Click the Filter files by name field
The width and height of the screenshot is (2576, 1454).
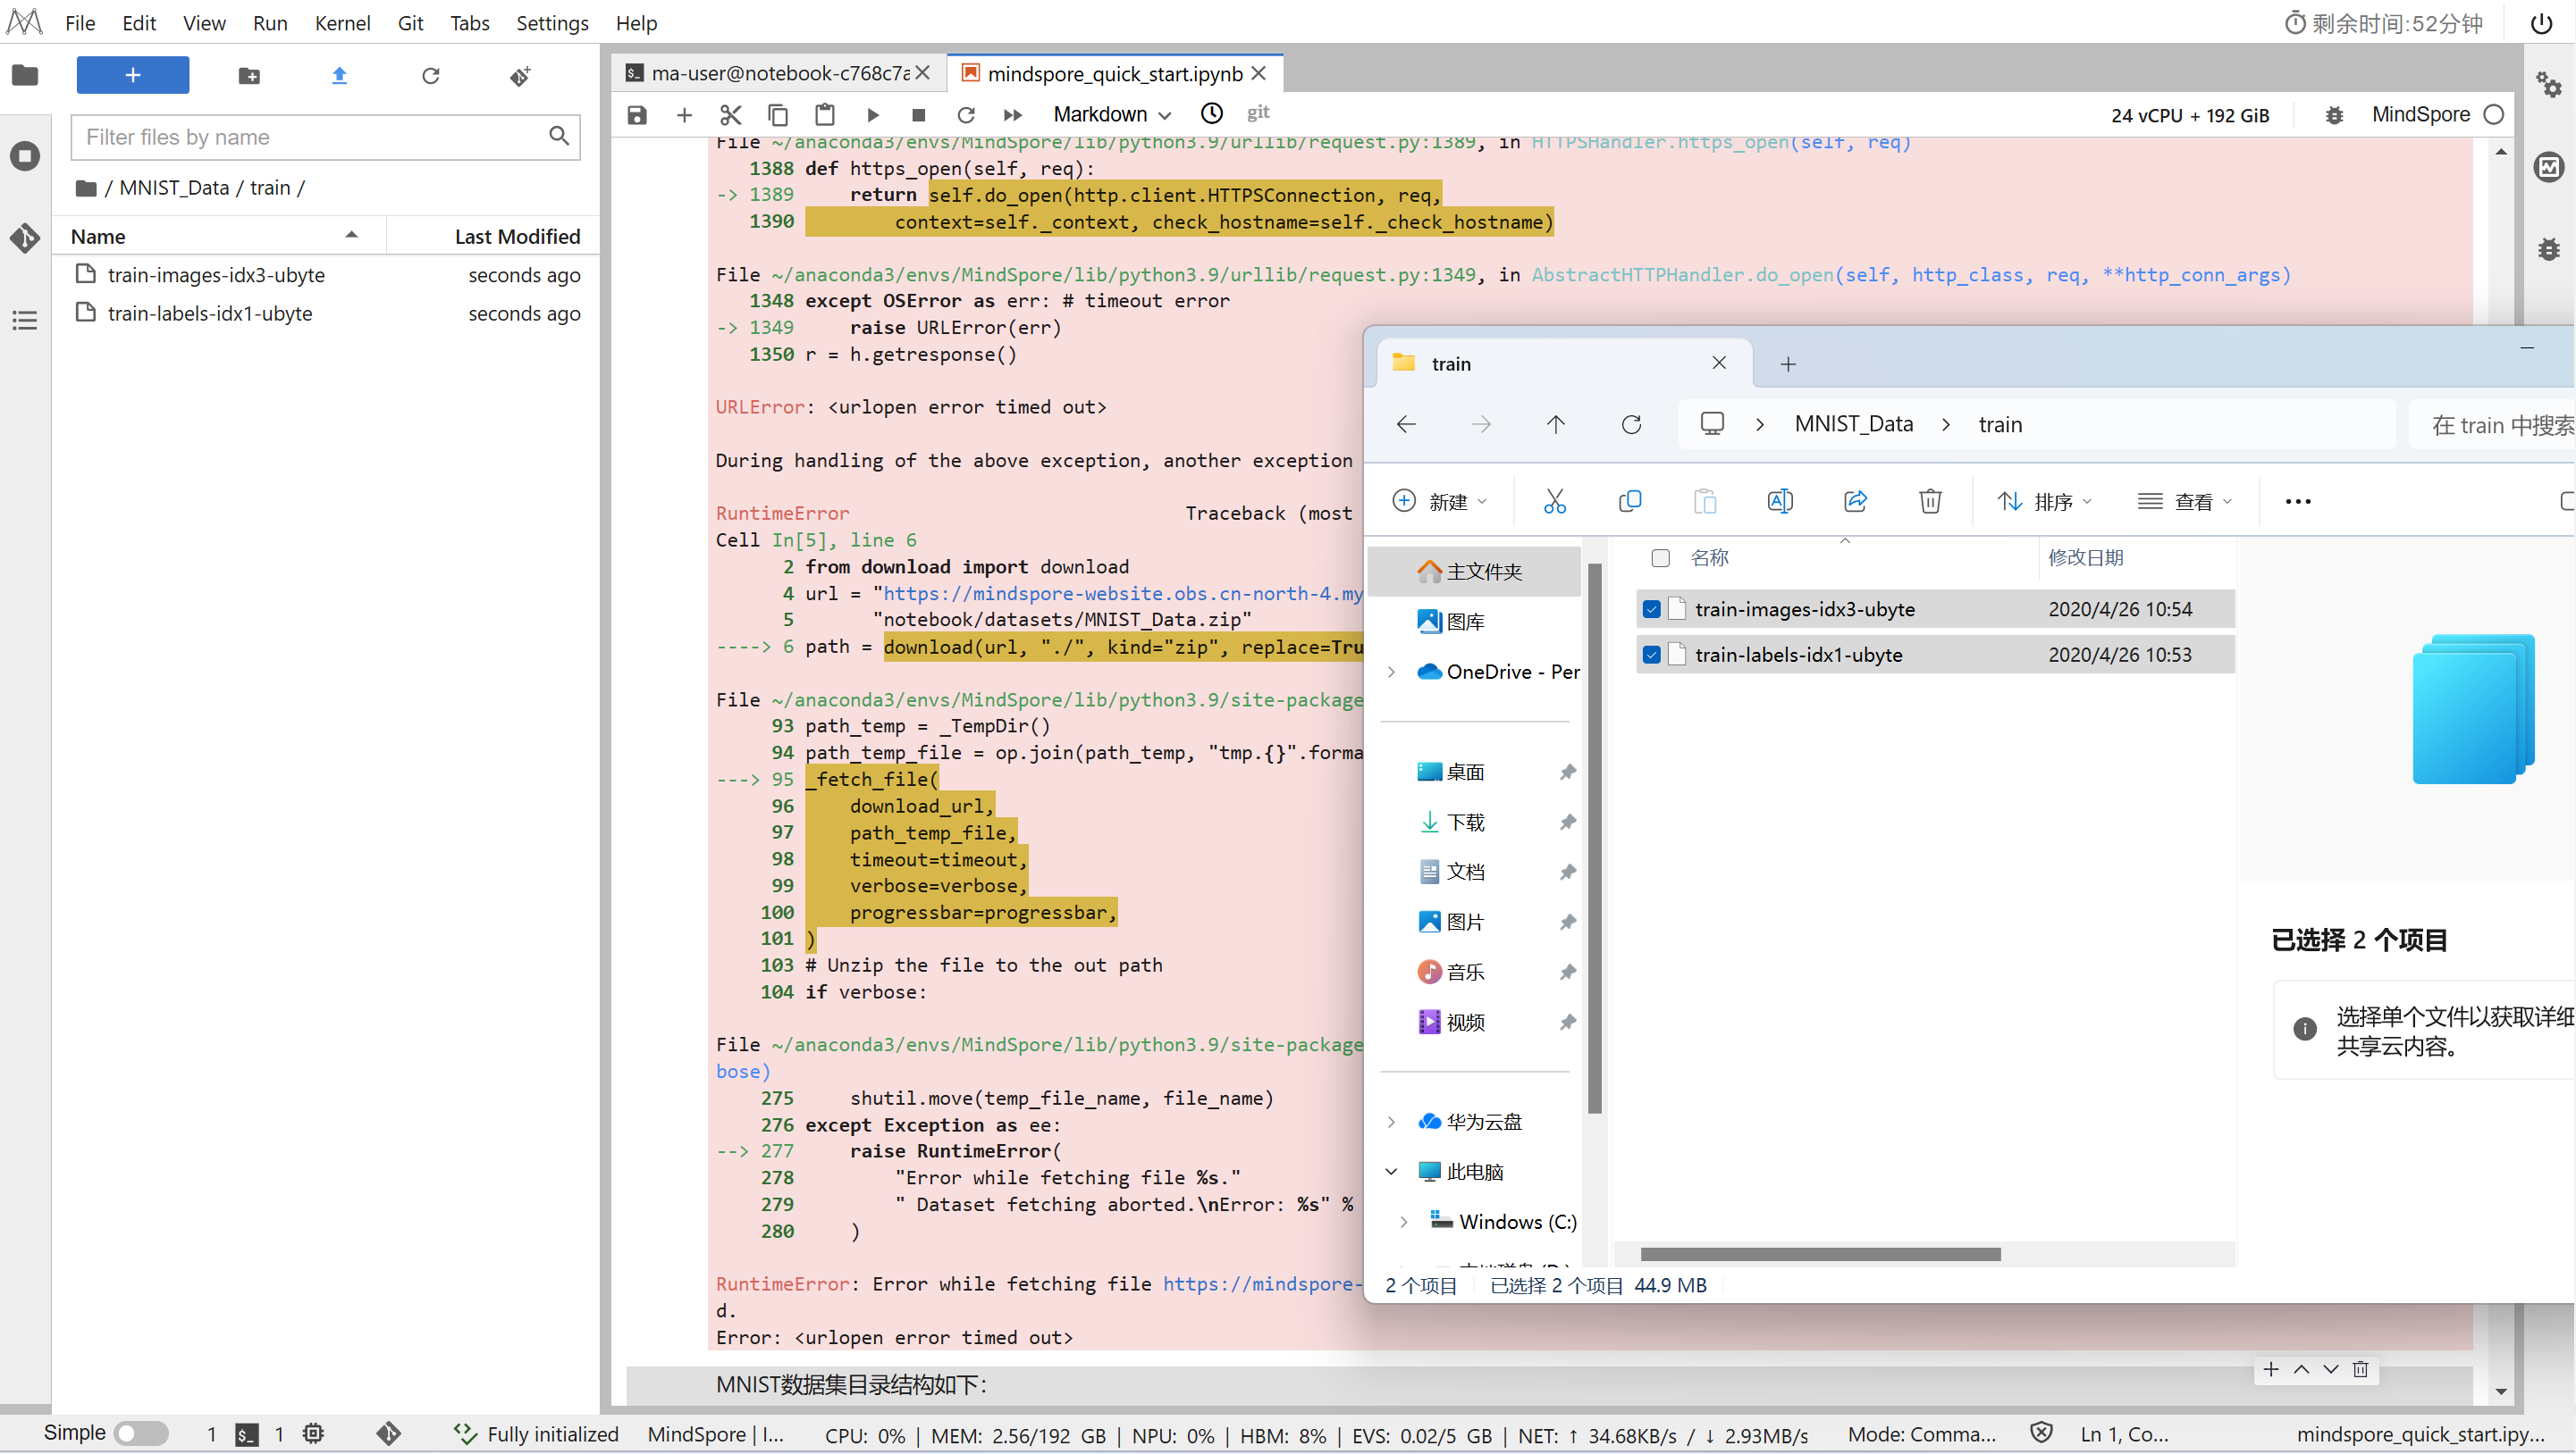tap(312, 137)
